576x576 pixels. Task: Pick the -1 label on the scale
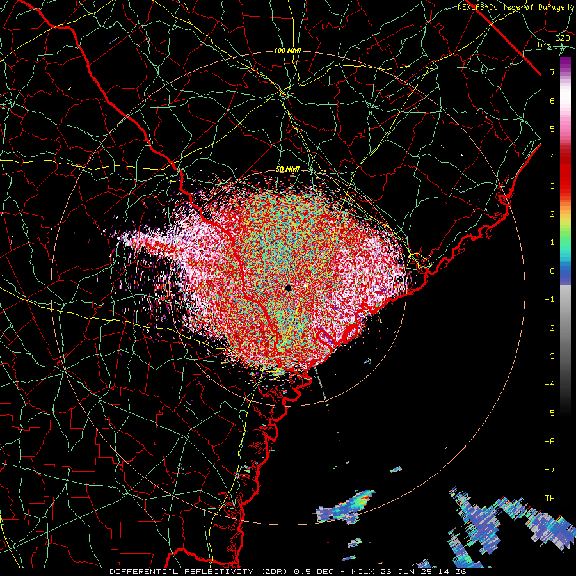pos(550,300)
